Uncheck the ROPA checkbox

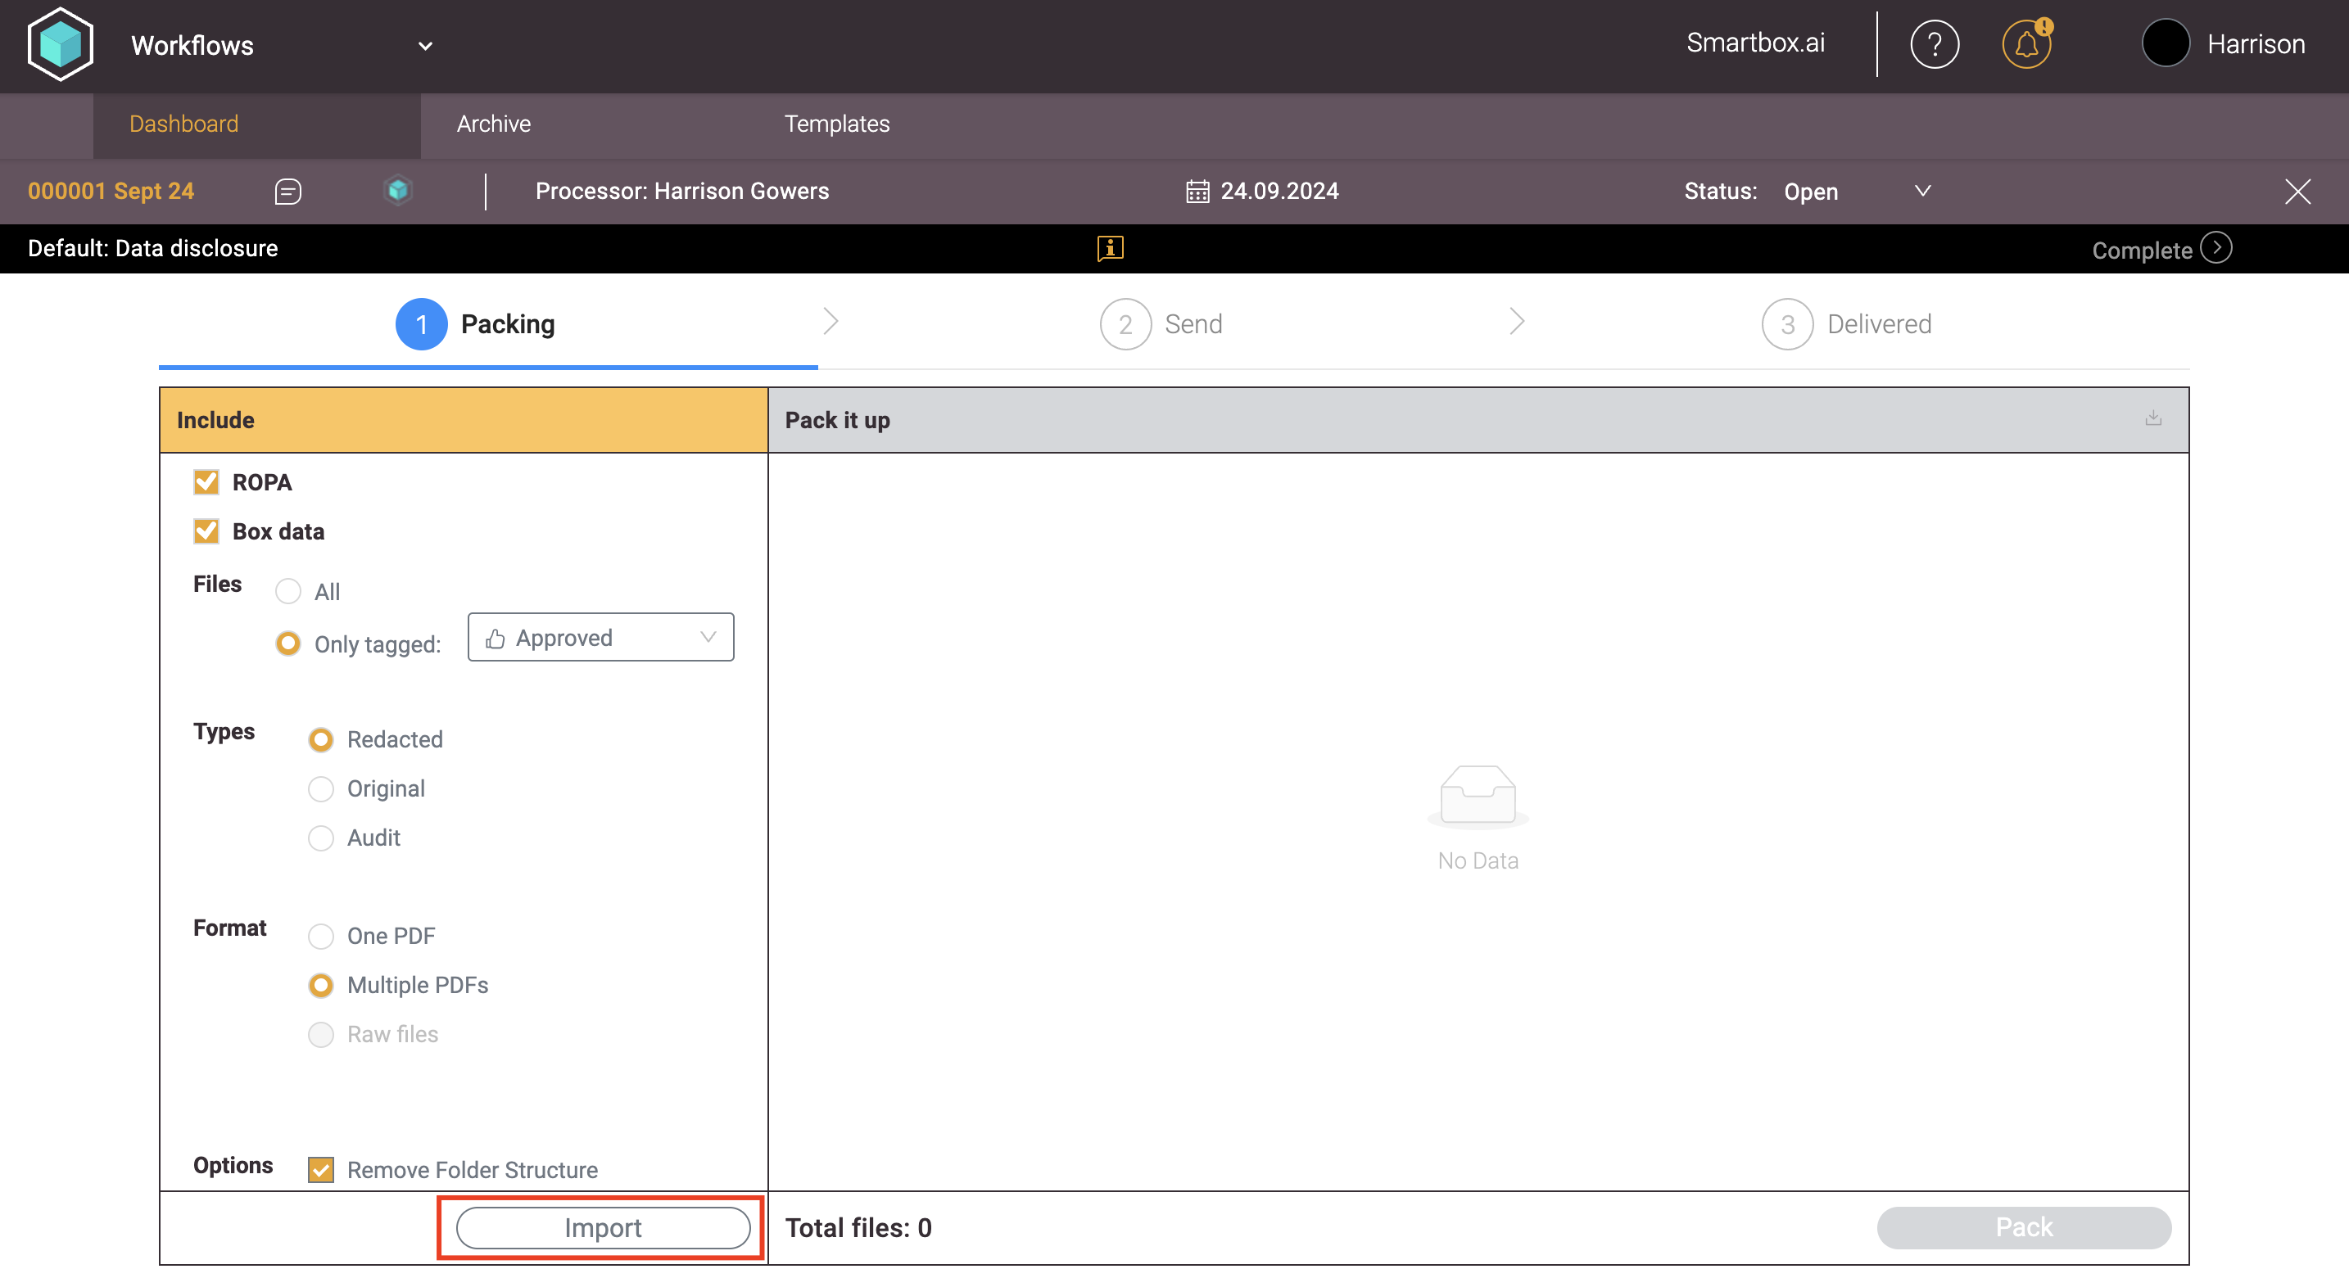click(x=206, y=482)
